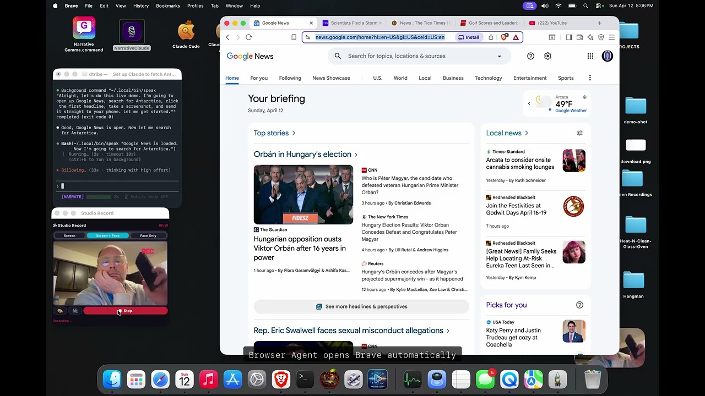Open Narrative Gemma.command on desktop
This screenshot has width=705, height=396.
(84, 35)
